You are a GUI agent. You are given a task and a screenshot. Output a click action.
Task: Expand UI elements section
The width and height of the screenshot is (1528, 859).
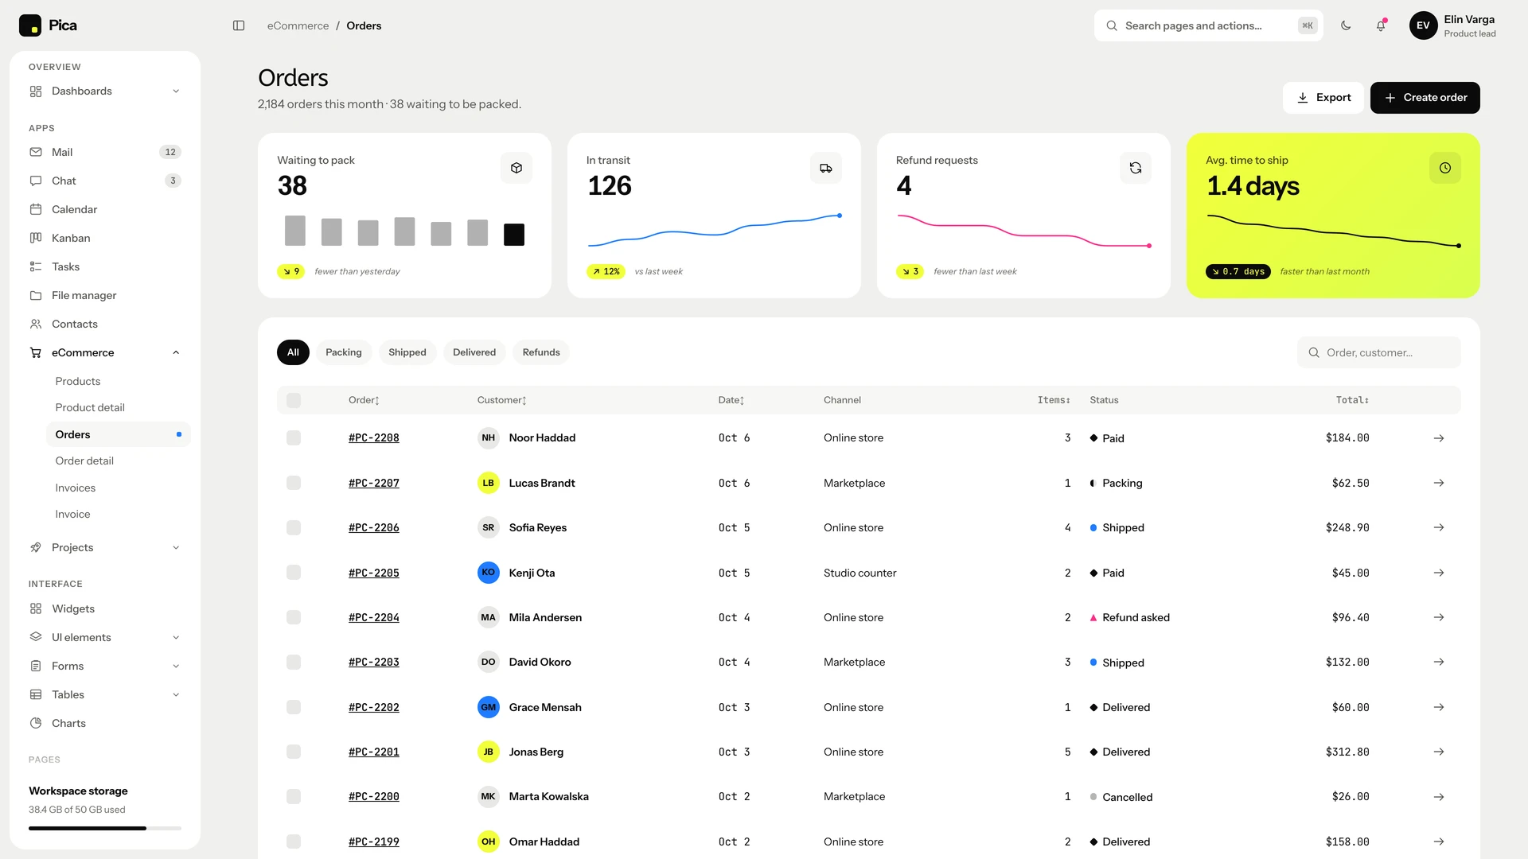pyautogui.click(x=105, y=637)
